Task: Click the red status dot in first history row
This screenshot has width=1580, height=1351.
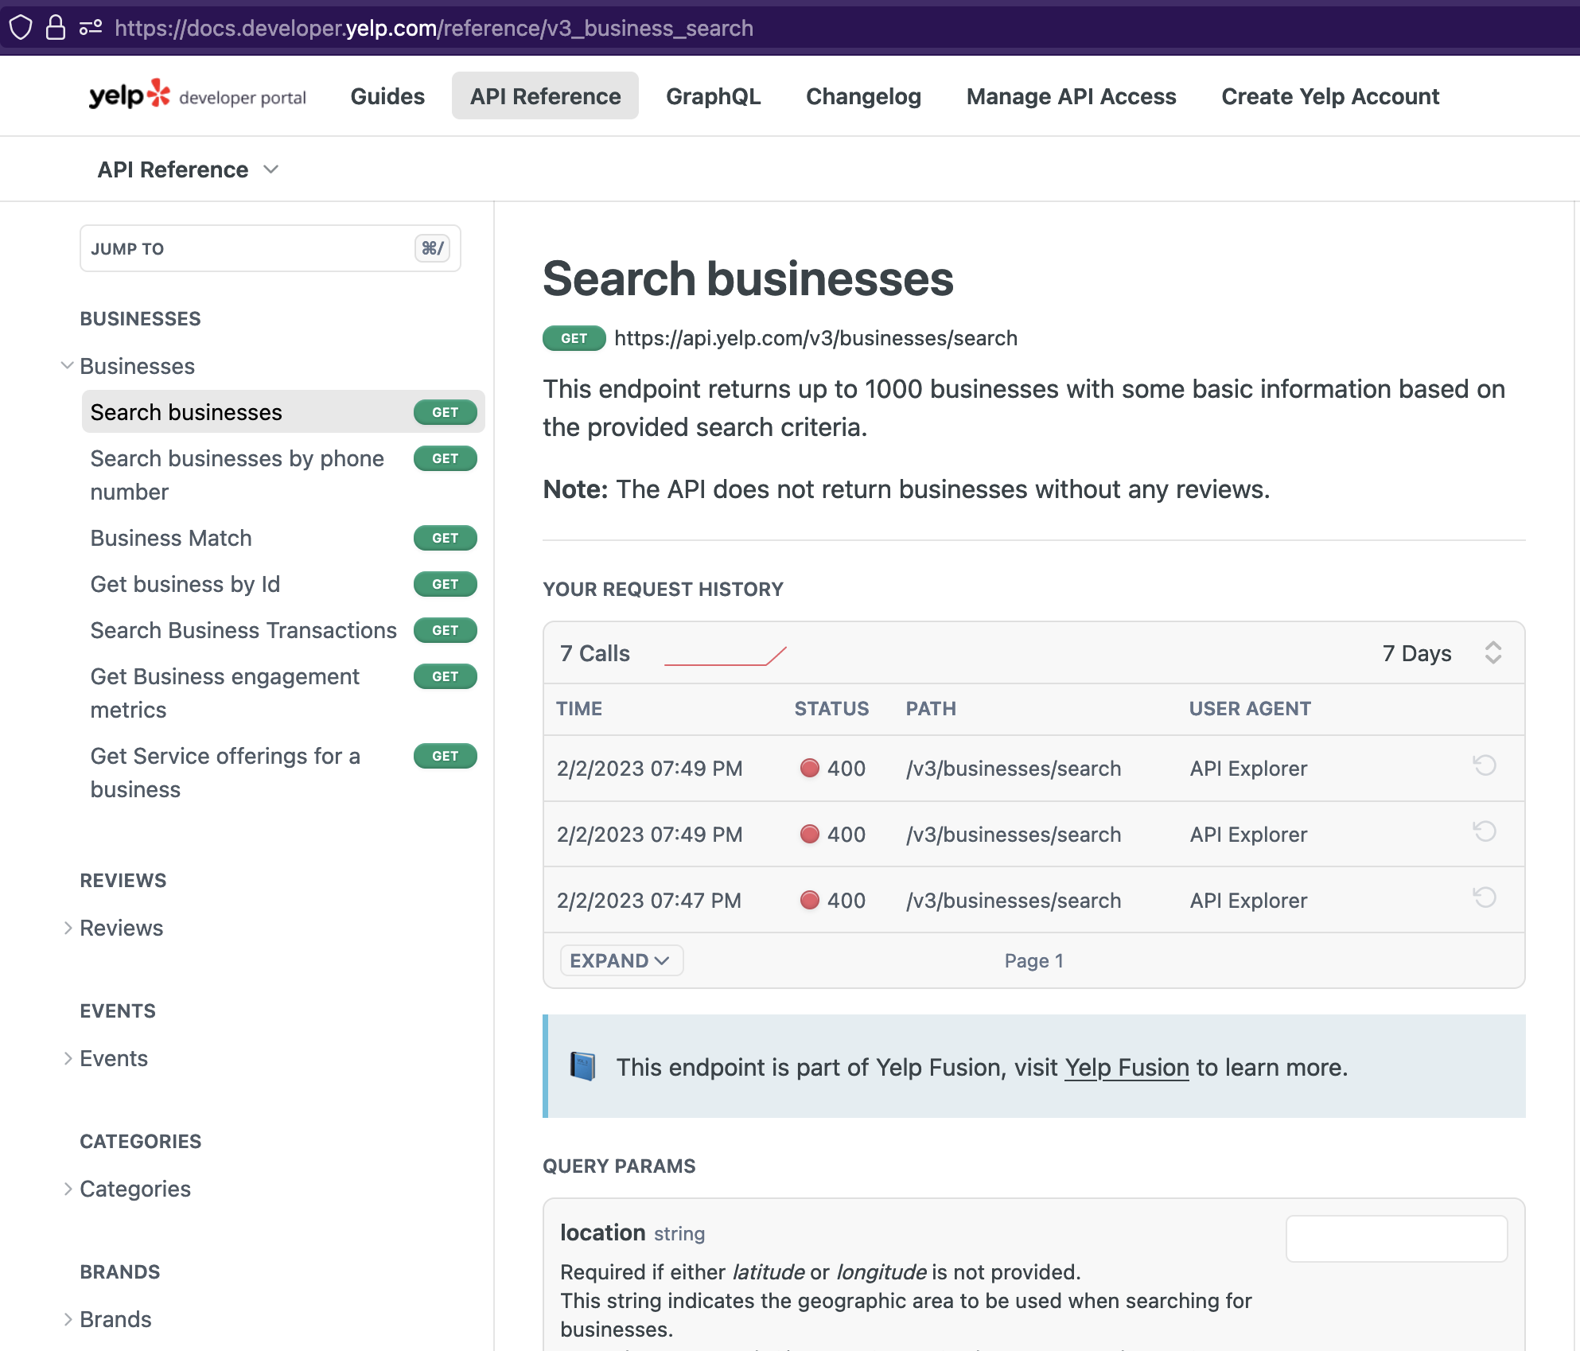Action: [809, 768]
